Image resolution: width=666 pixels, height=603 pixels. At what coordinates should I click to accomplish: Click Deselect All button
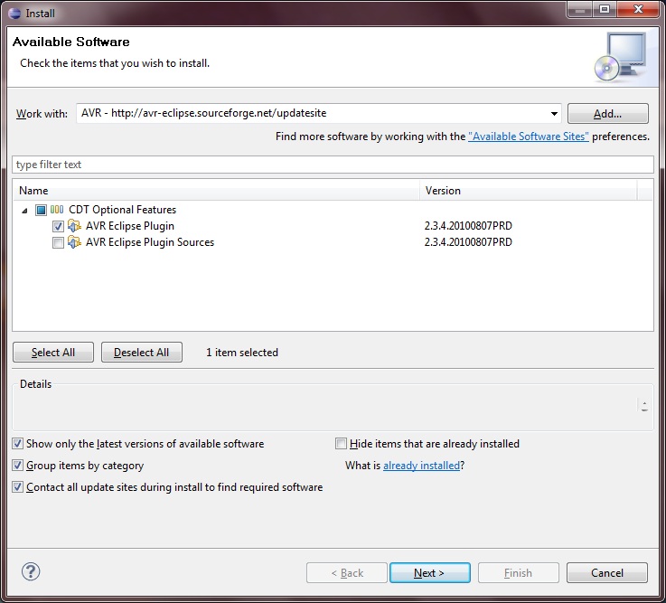click(x=142, y=353)
